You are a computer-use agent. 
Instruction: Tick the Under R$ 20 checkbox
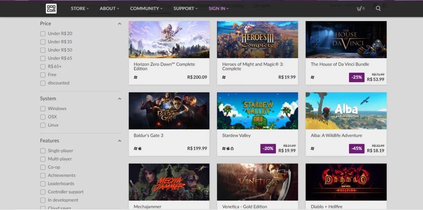[x=43, y=34]
